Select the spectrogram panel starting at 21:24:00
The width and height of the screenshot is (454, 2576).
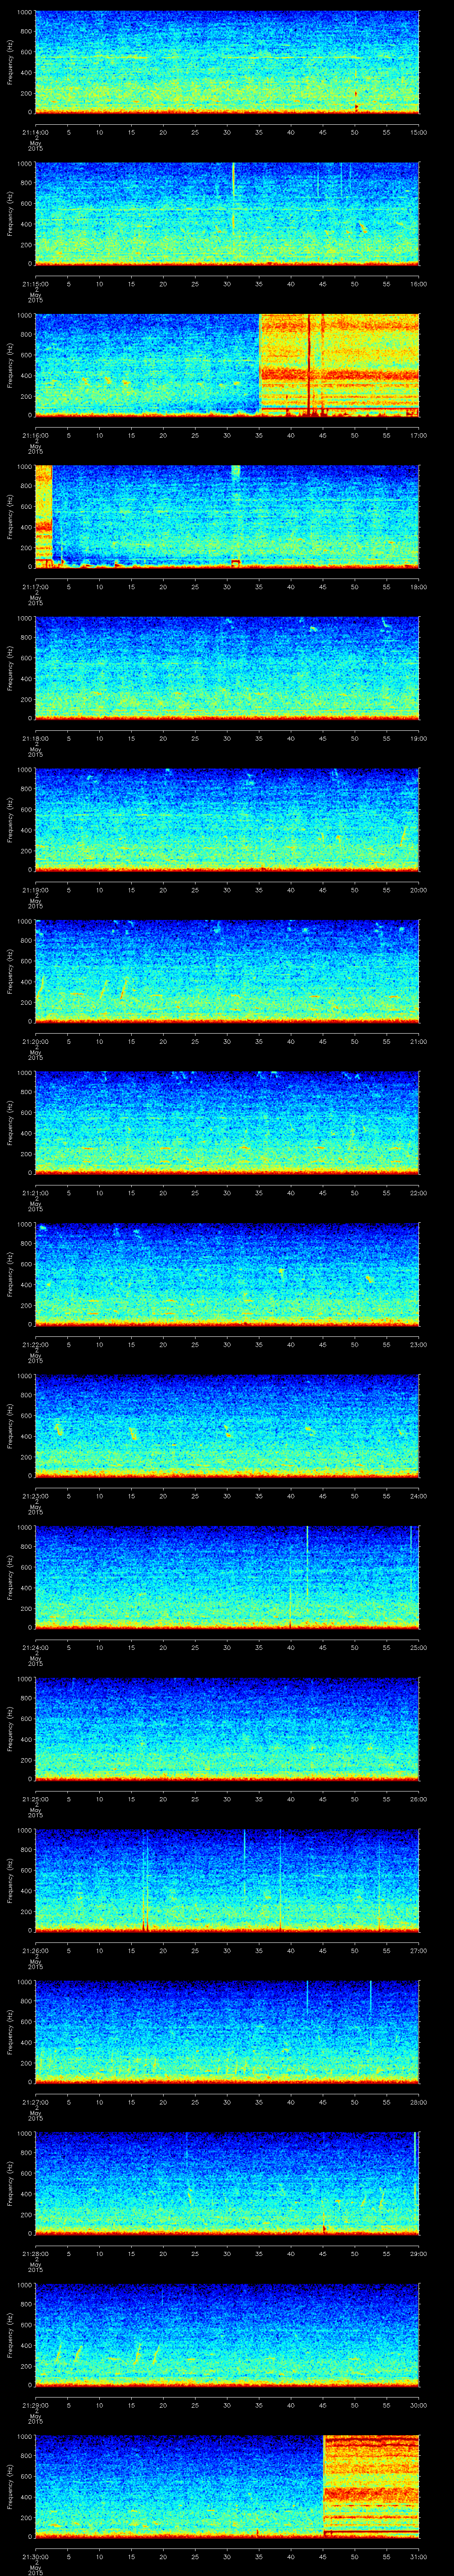(x=227, y=1578)
